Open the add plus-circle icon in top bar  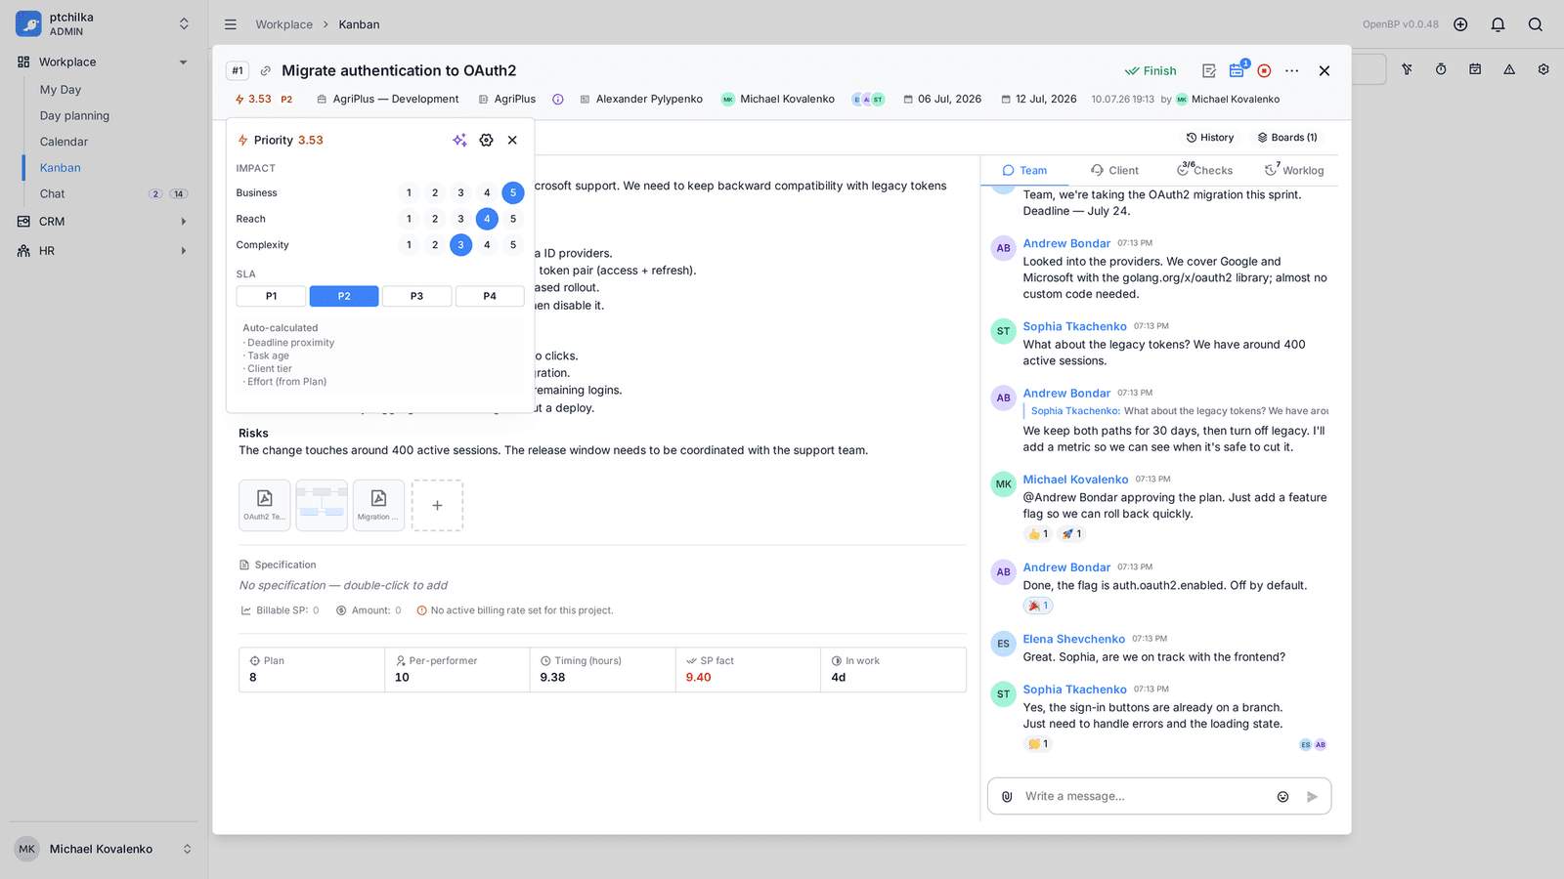pos(1460,24)
